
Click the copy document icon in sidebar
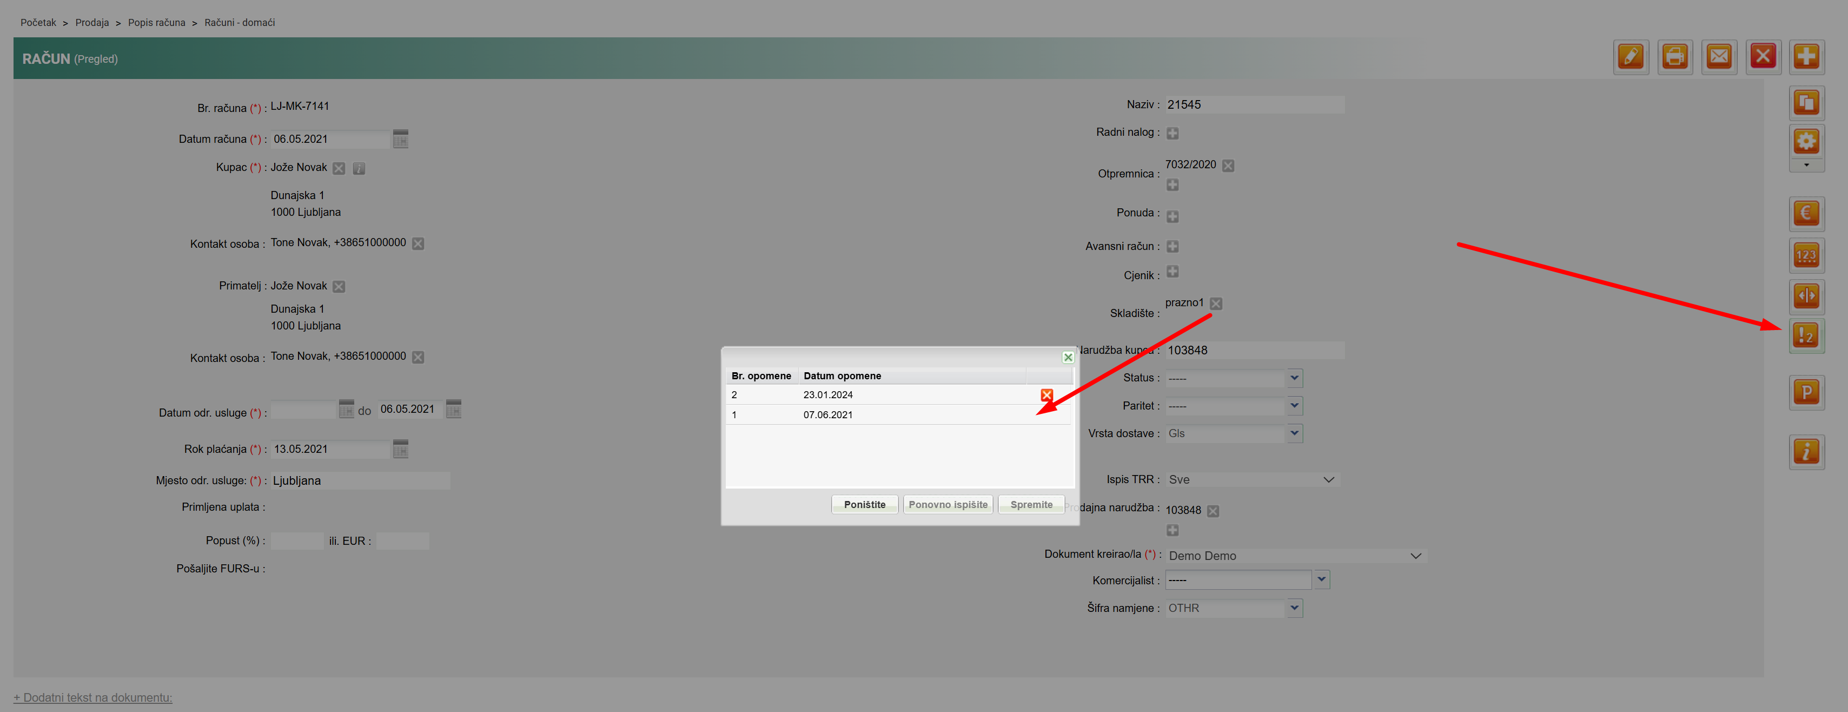click(x=1806, y=103)
